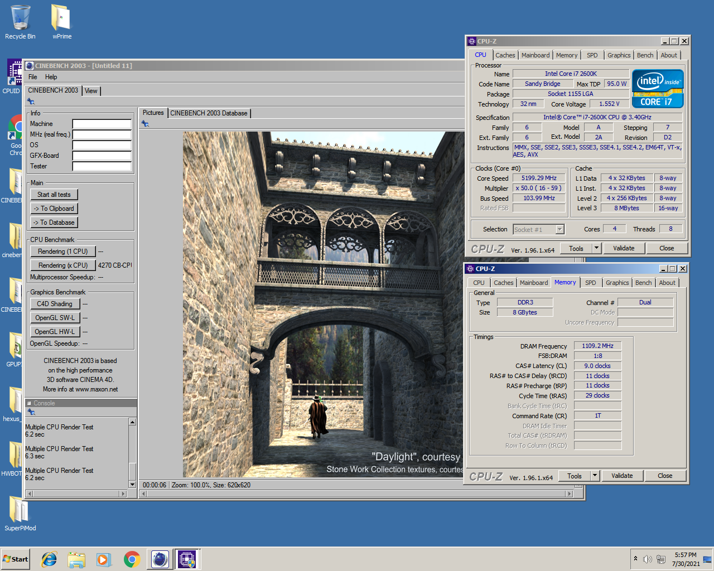Image resolution: width=714 pixels, height=571 pixels.
Task: Run the C4D Shading test
Action: (x=55, y=304)
